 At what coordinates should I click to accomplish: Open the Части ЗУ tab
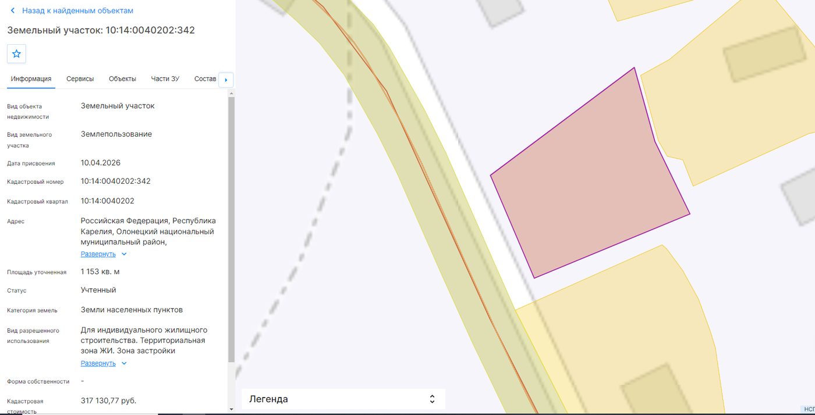click(x=165, y=79)
